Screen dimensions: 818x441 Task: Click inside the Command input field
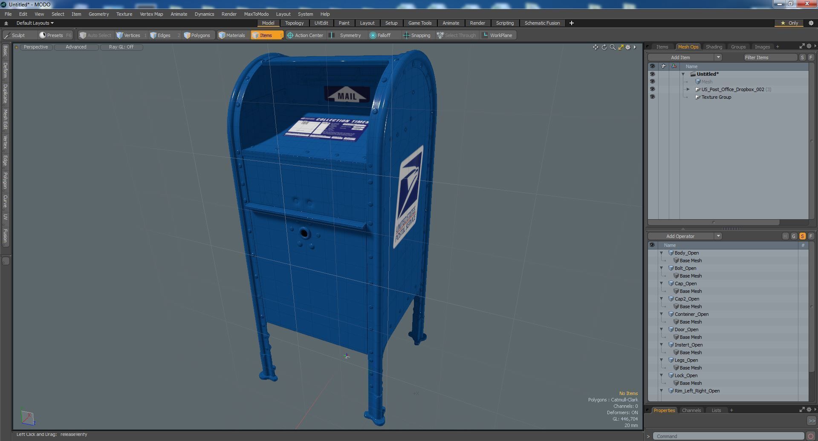[x=725, y=436]
